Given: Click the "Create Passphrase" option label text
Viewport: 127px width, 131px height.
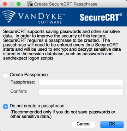Looking at the screenshot, I should [x=29, y=75].
